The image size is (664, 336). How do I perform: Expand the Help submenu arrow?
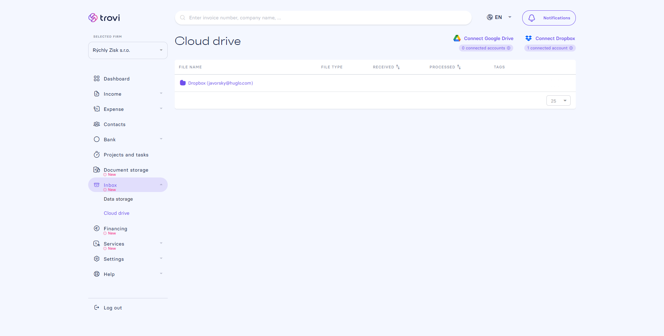coord(161,274)
